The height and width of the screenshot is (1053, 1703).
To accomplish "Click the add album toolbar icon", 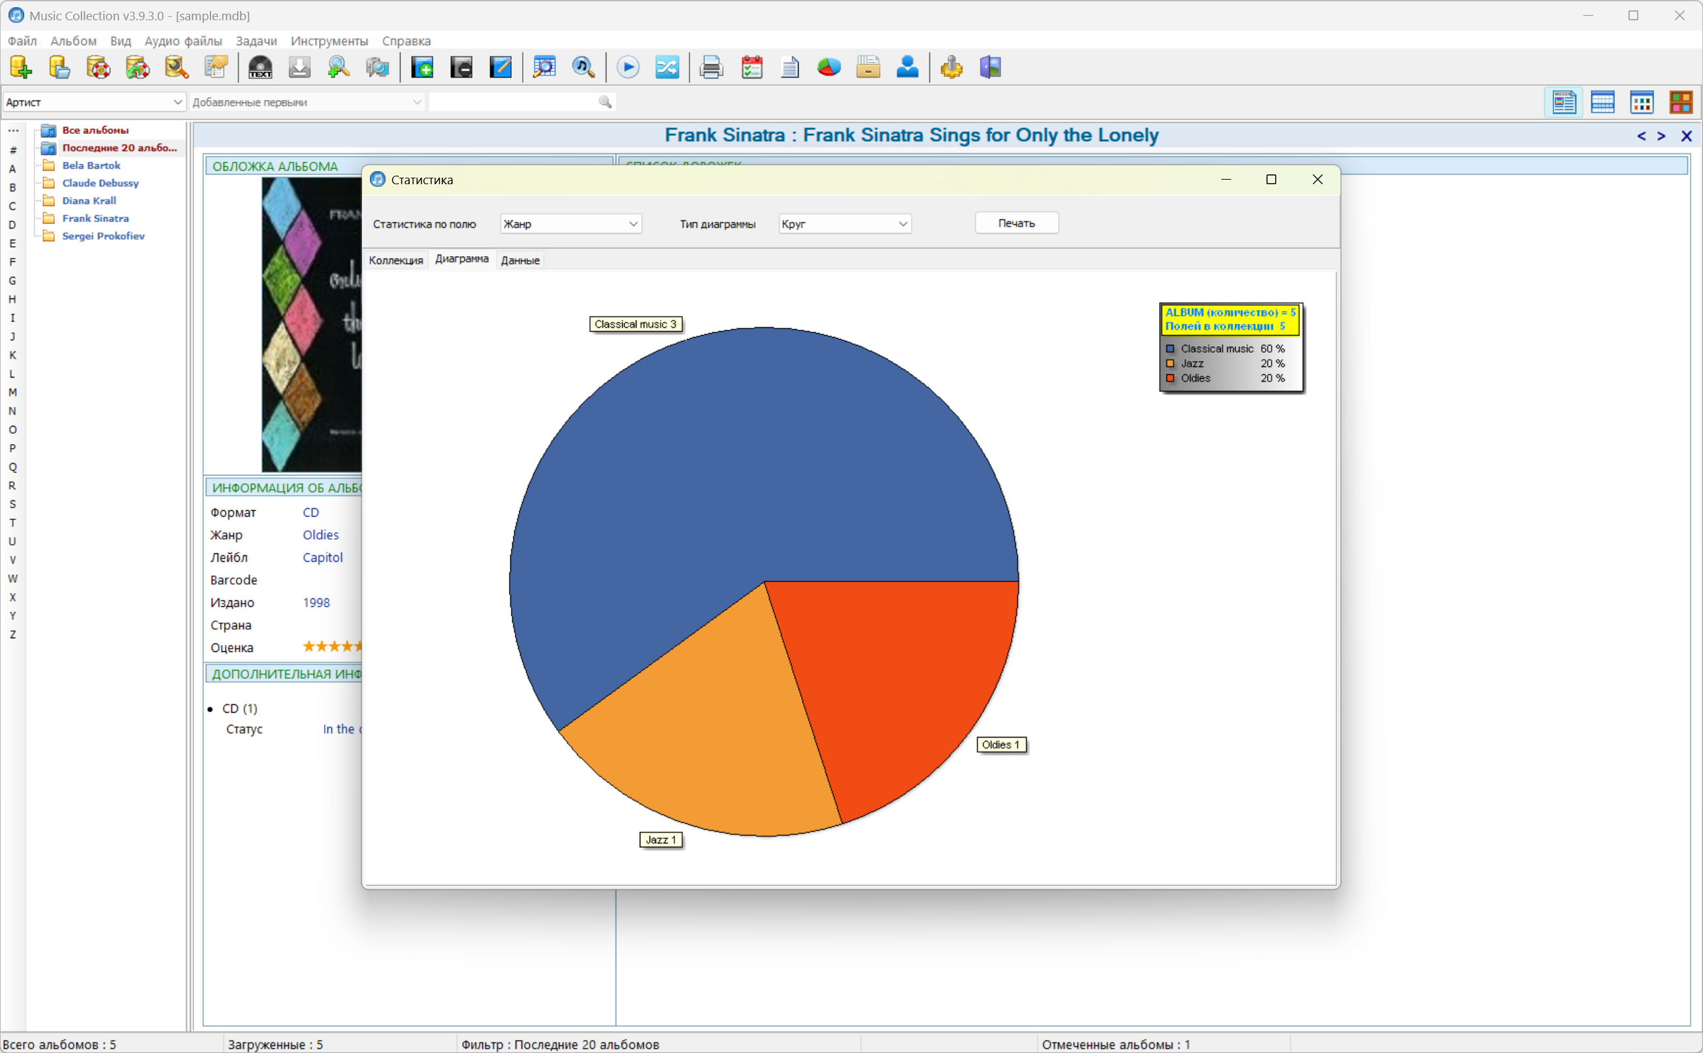I will tap(422, 67).
